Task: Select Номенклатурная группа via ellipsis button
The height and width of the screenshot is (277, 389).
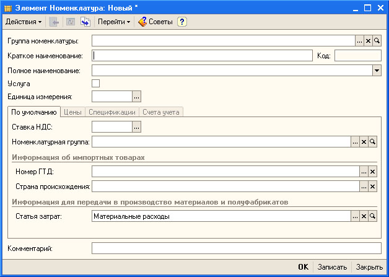Action: tap(355, 142)
